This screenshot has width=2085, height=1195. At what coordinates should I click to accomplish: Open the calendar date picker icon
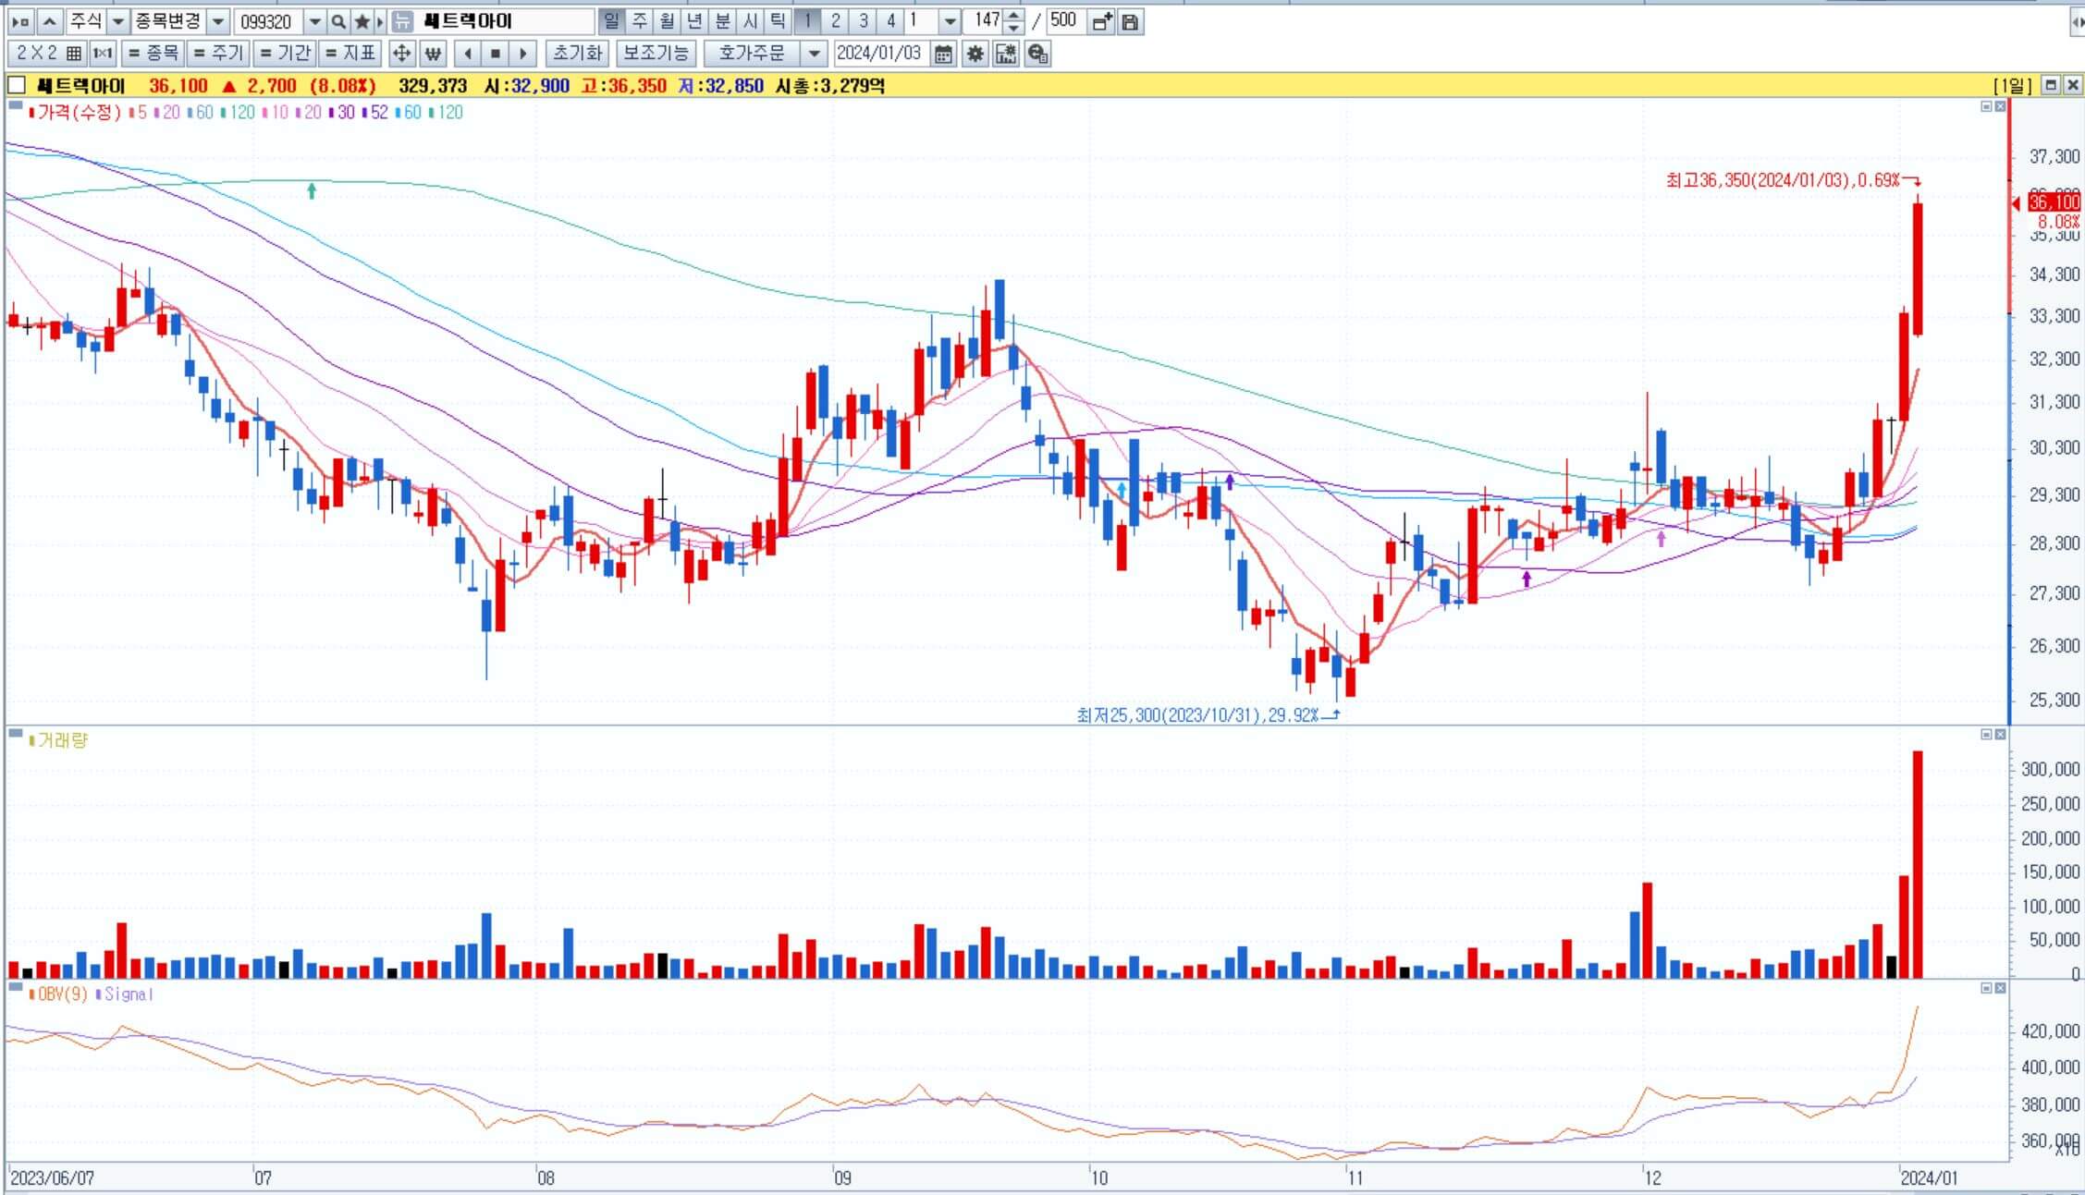click(x=942, y=54)
